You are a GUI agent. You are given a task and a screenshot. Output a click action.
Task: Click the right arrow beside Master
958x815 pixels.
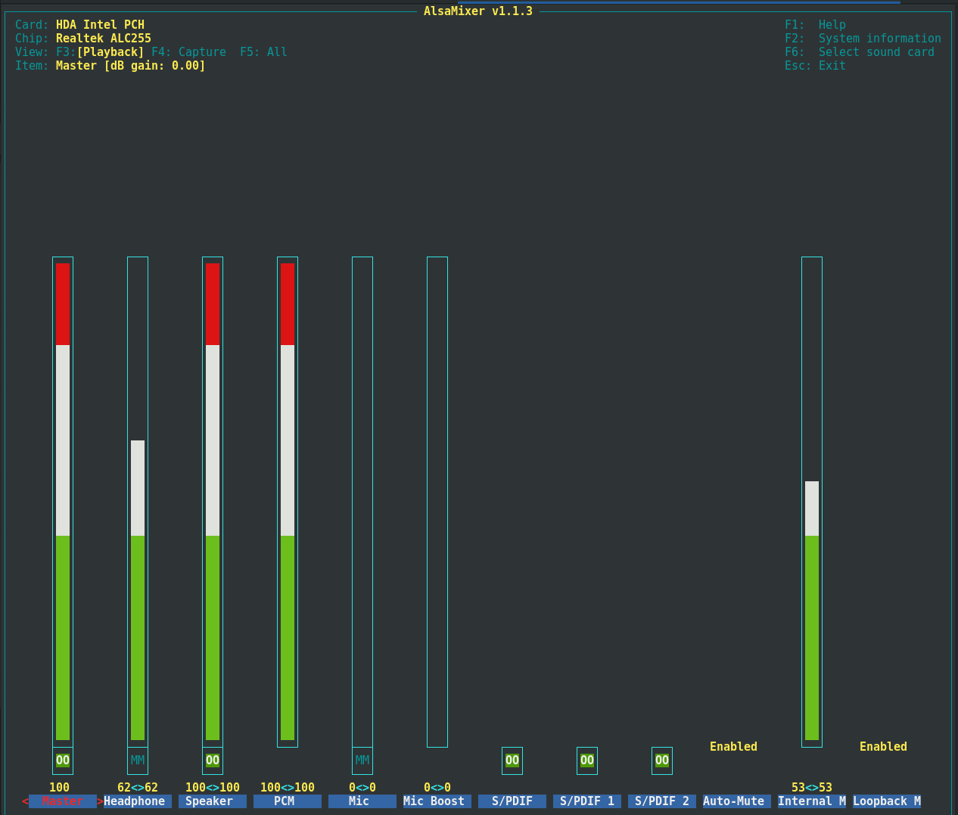[x=100, y=801]
